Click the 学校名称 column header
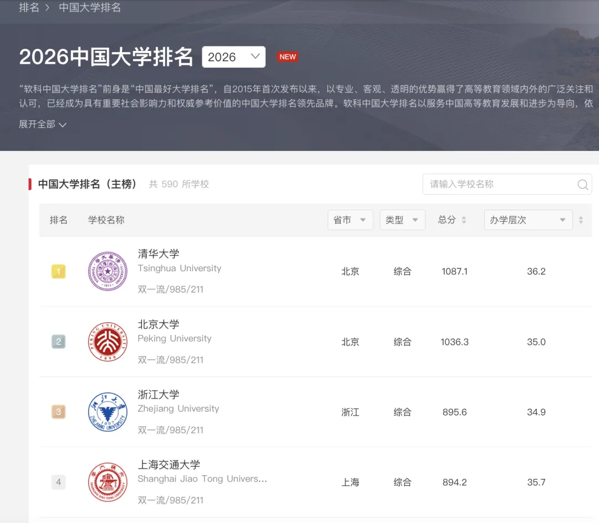Image resolution: width=599 pixels, height=523 pixels. click(106, 220)
